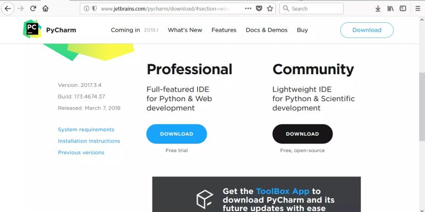The width and height of the screenshot is (425, 212).
Task: Click the Free trial caption
Action: [x=176, y=151]
